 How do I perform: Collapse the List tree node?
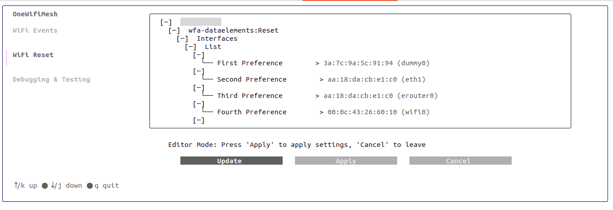190,47
